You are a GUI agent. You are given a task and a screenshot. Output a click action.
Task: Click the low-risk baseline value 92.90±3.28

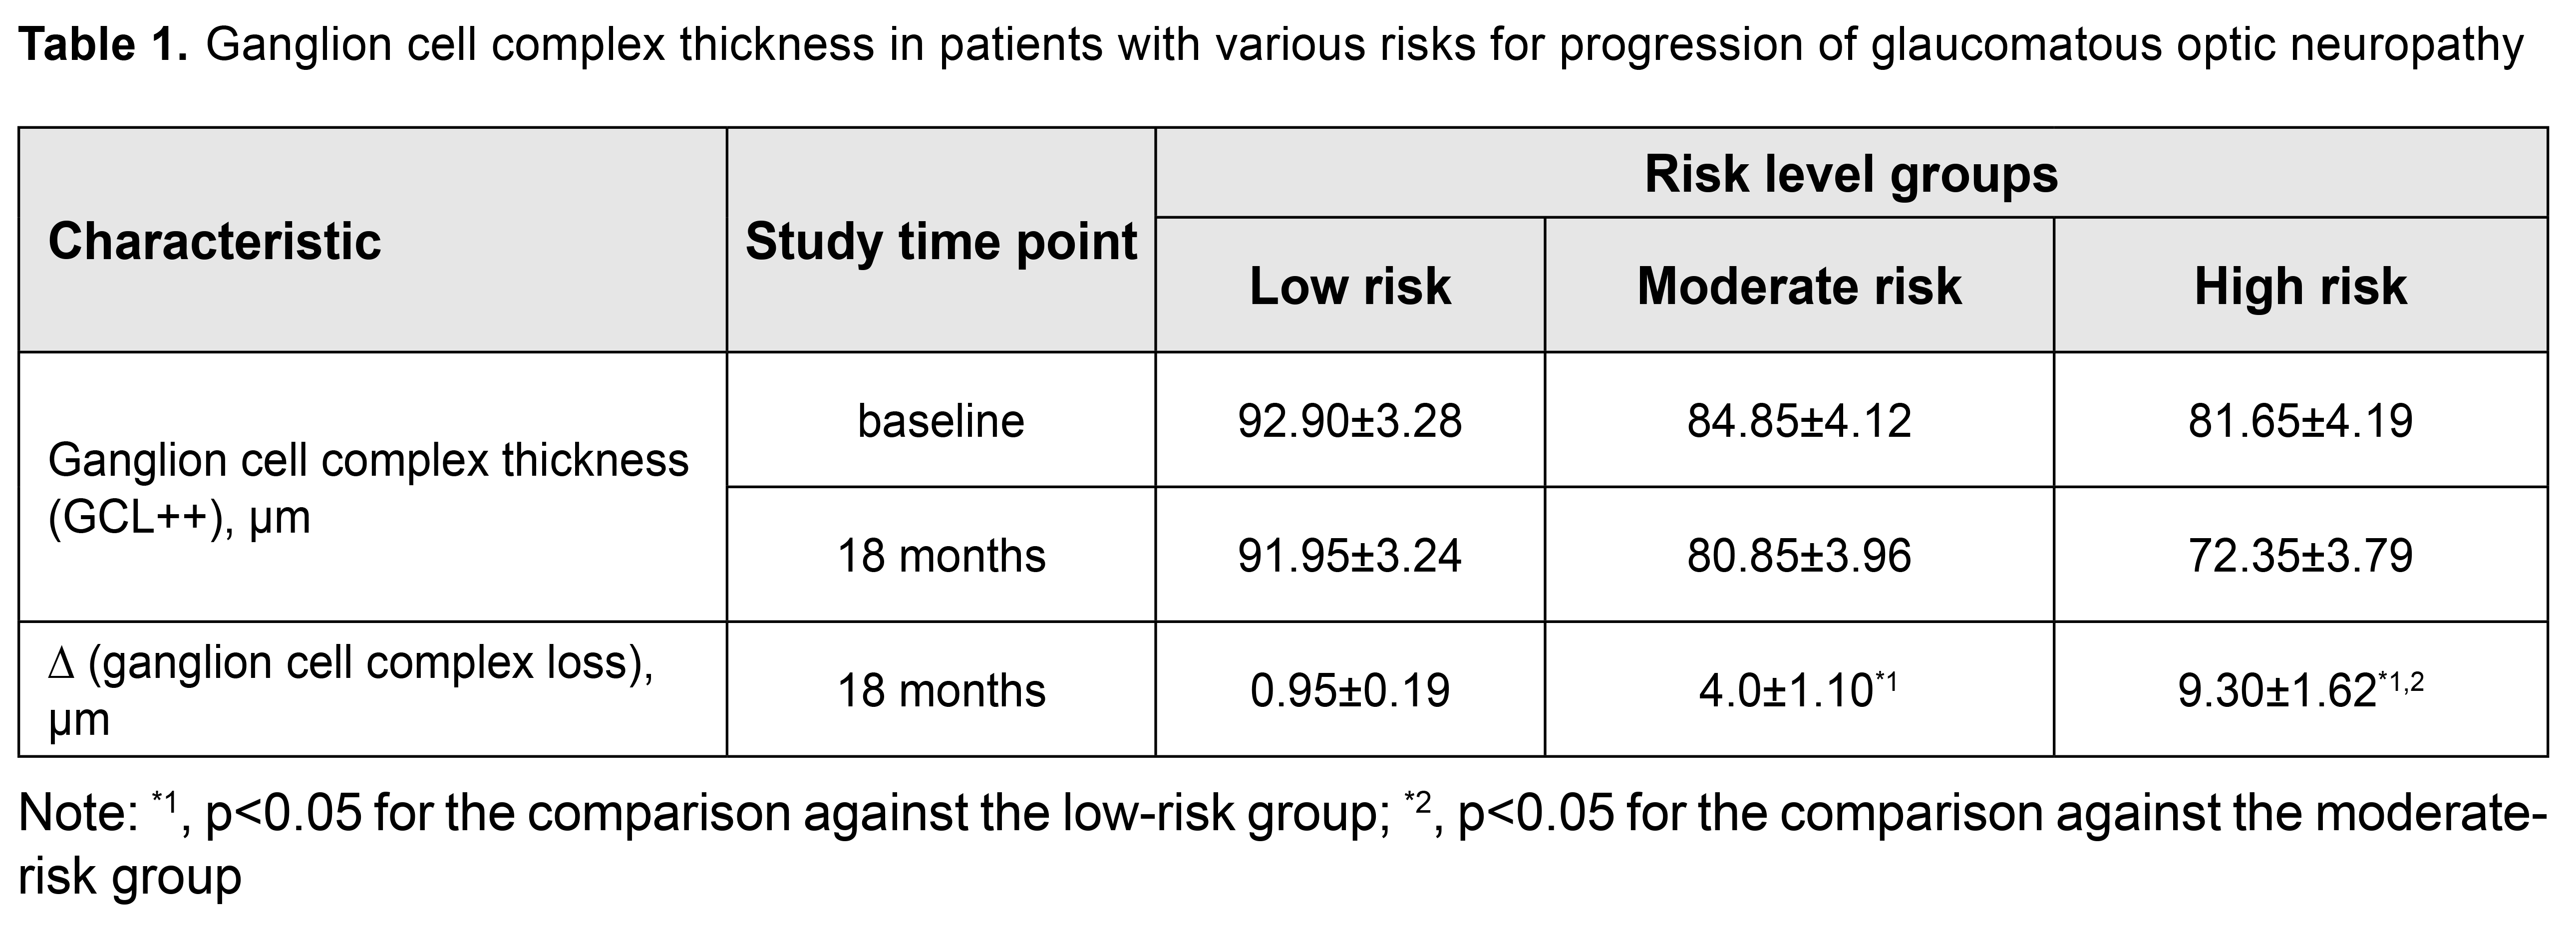[1349, 421]
